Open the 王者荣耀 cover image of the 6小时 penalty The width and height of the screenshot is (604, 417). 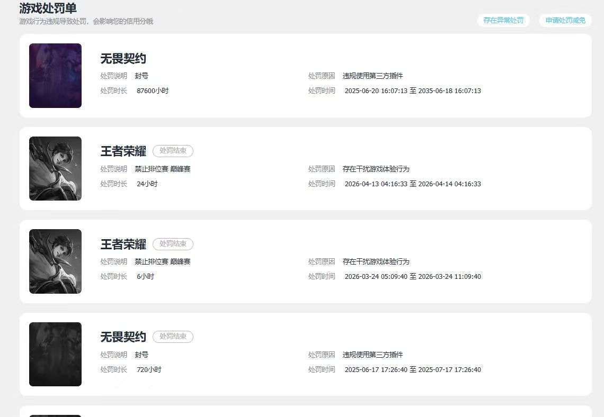pyautogui.click(x=56, y=261)
